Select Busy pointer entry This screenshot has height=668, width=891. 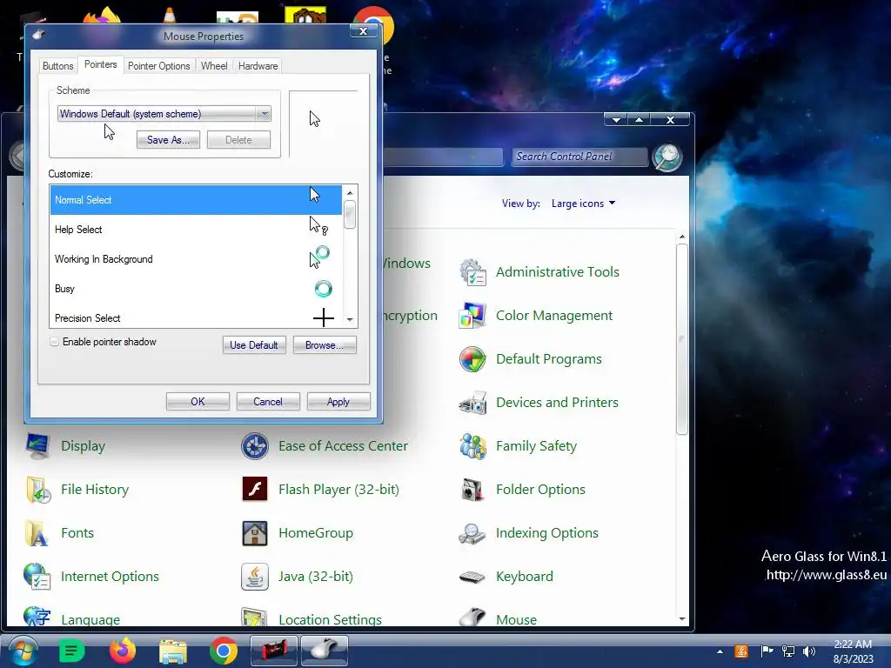click(x=196, y=289)
